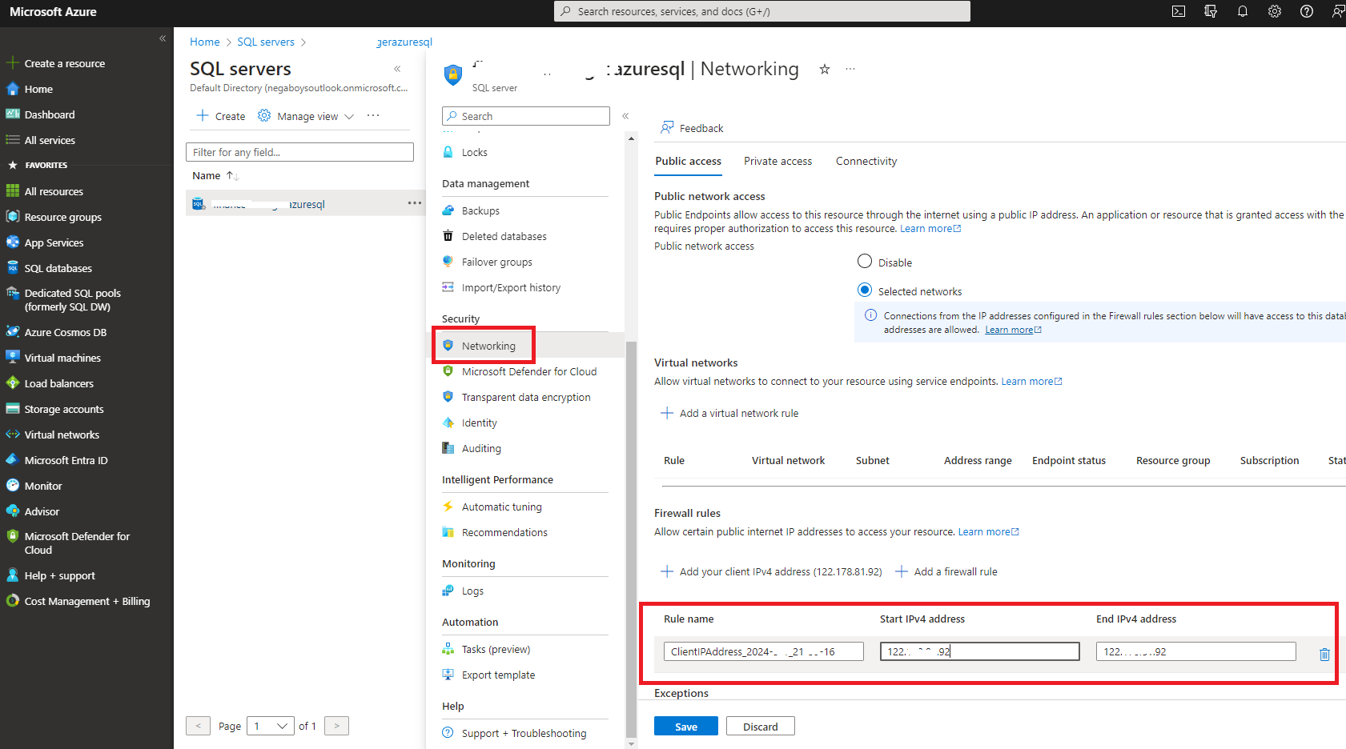Screen dimensions: 1346x749
Task: Sort the server list by the Name column
Action: 215,175
